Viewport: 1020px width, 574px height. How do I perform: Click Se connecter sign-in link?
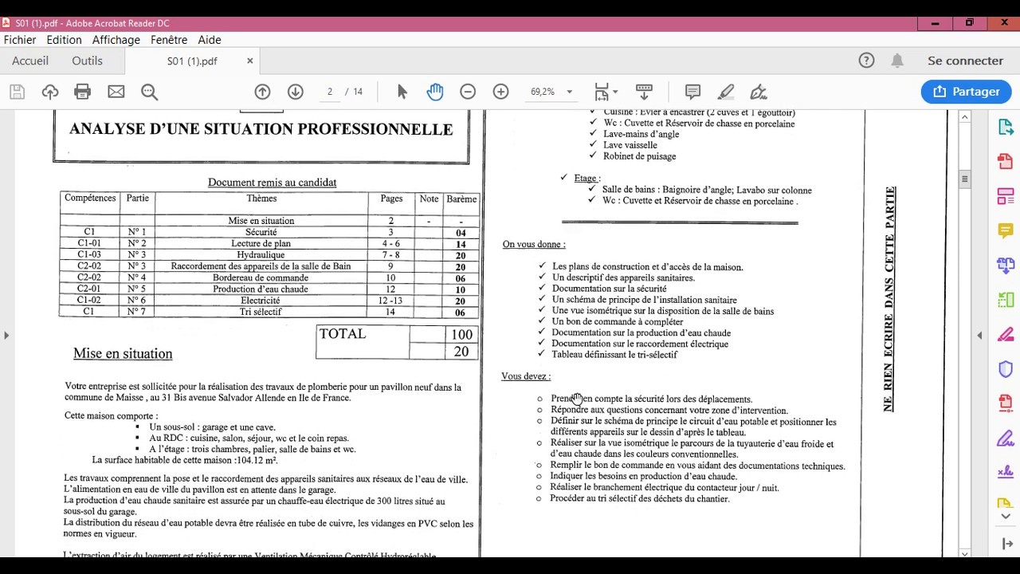pyautogui.click(x=965, y=61)
